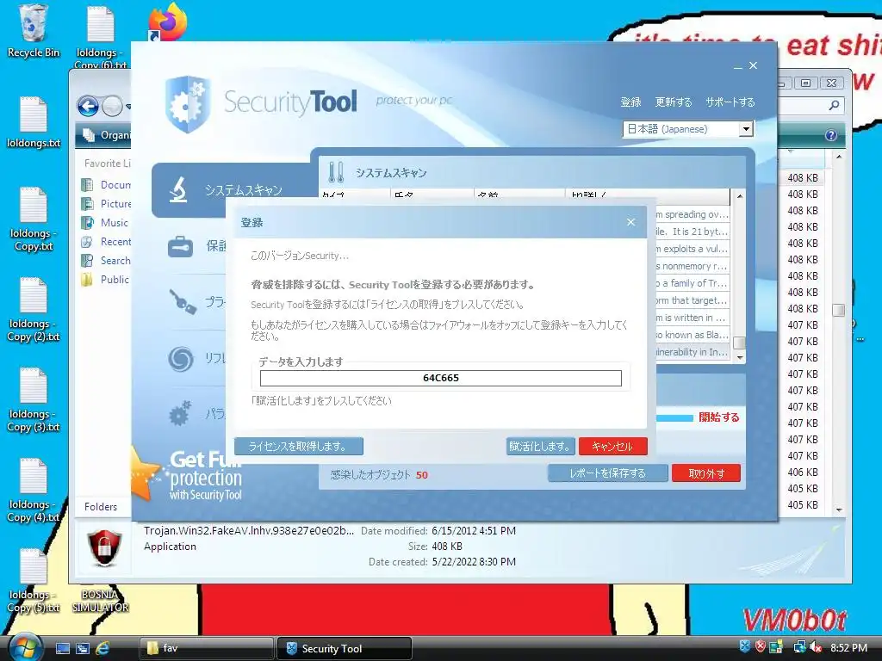Image resolution: width=882 pixels, height=661 pixels.
Task: Click Explorer's search magnifier icon
Action: [x=834, y=105]
